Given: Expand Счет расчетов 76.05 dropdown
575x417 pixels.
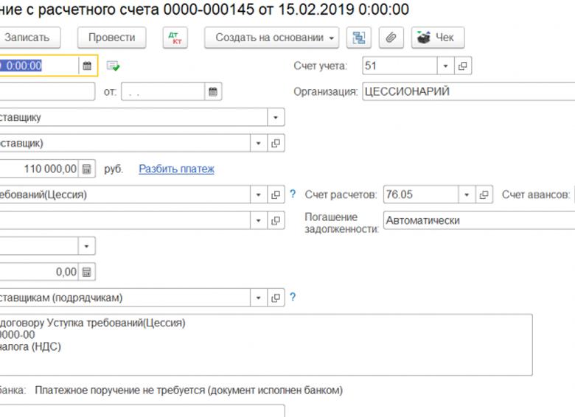Looking at the screenshot, I should [467, 195].
